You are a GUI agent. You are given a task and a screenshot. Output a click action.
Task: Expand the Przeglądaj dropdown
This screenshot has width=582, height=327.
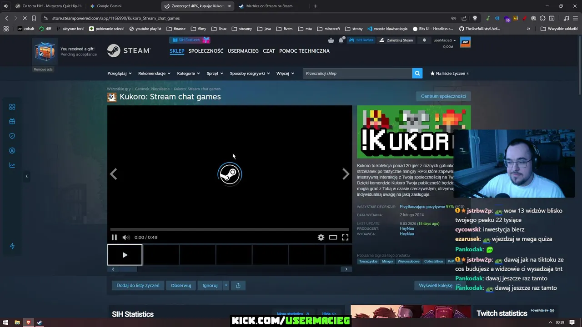[120, 73]
